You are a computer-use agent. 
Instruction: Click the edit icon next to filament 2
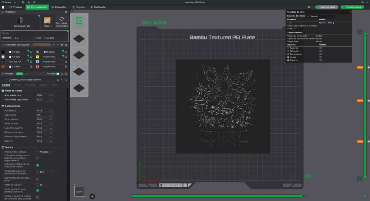click(x=66, y=52)
